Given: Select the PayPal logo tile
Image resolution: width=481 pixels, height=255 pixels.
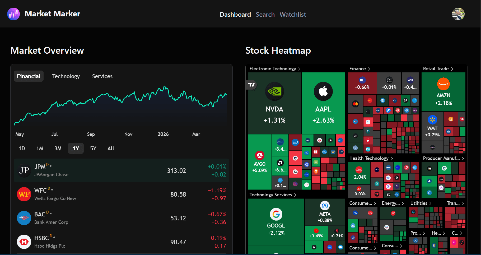Looking at the screenshot, I should (x=388, y=110).
